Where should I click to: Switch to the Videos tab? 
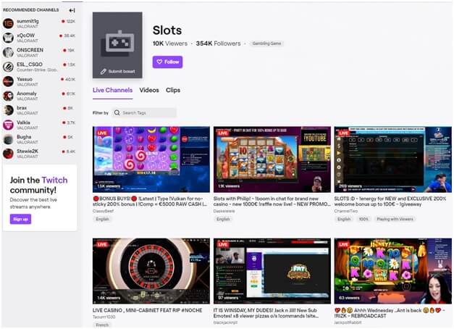click(149, 90)
